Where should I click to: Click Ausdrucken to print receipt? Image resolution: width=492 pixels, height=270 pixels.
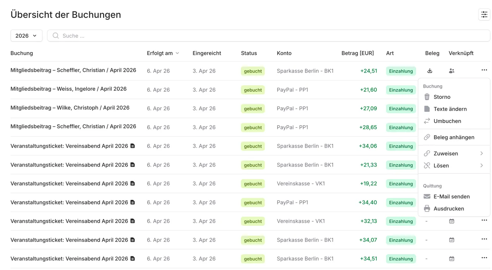click(x=449, y=209)
